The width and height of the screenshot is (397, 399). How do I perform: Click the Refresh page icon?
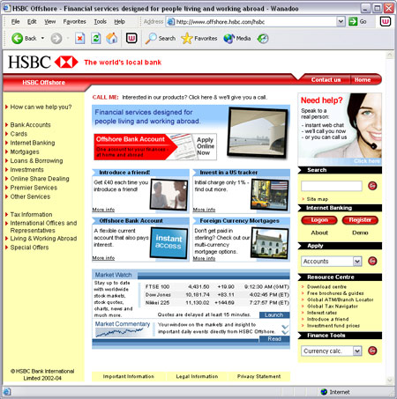[95, 39]
